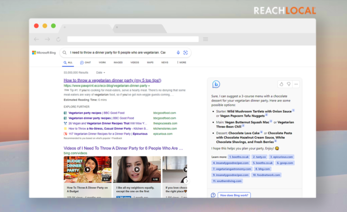
Task: Open Vegetarian dinner party recipes link
Action: coord(101,118)
